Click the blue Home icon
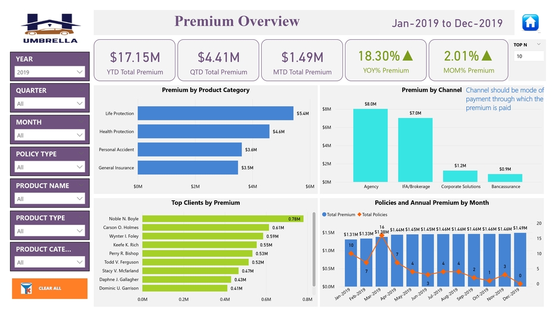The image size is (556, 321). point(530,23)
